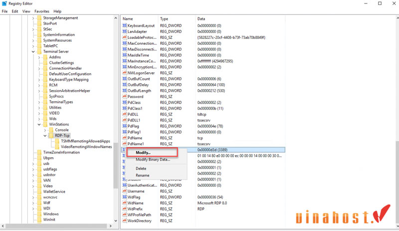This screenshot has height=231, width=399.
Task: Expand the Console tree node
Action: tap(45, 130)
